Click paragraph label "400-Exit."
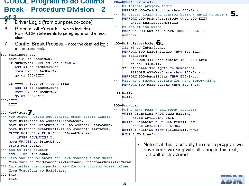This screenshot has width=249, height=186. pos(10,175)
